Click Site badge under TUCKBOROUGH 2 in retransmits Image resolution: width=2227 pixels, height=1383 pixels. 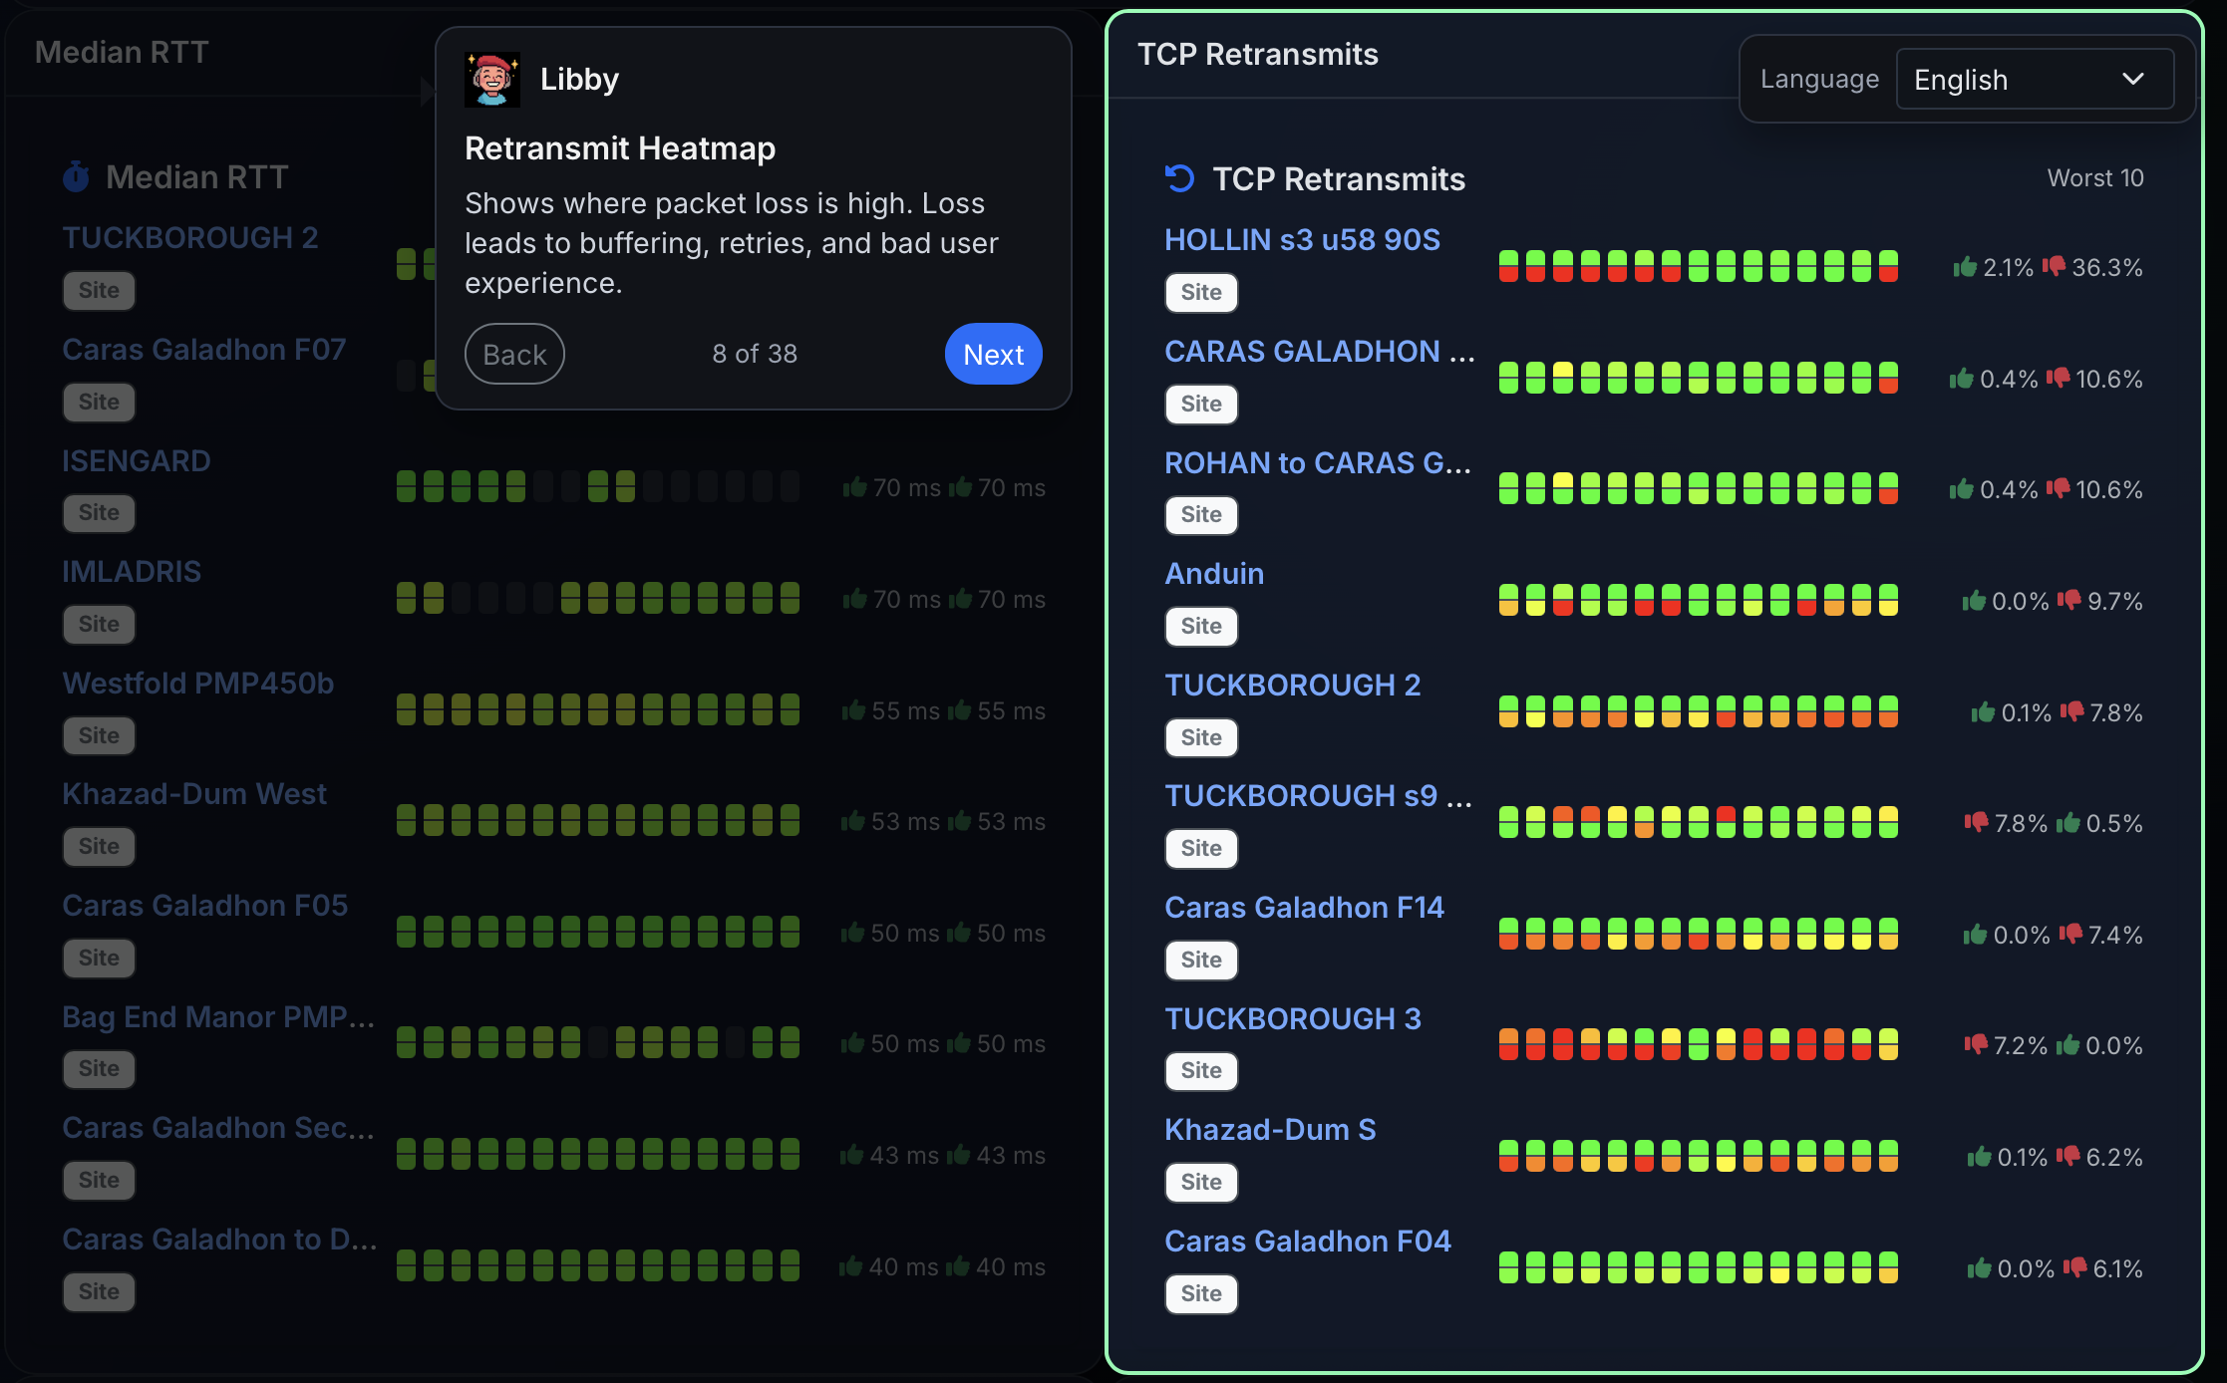(1201, 737)
